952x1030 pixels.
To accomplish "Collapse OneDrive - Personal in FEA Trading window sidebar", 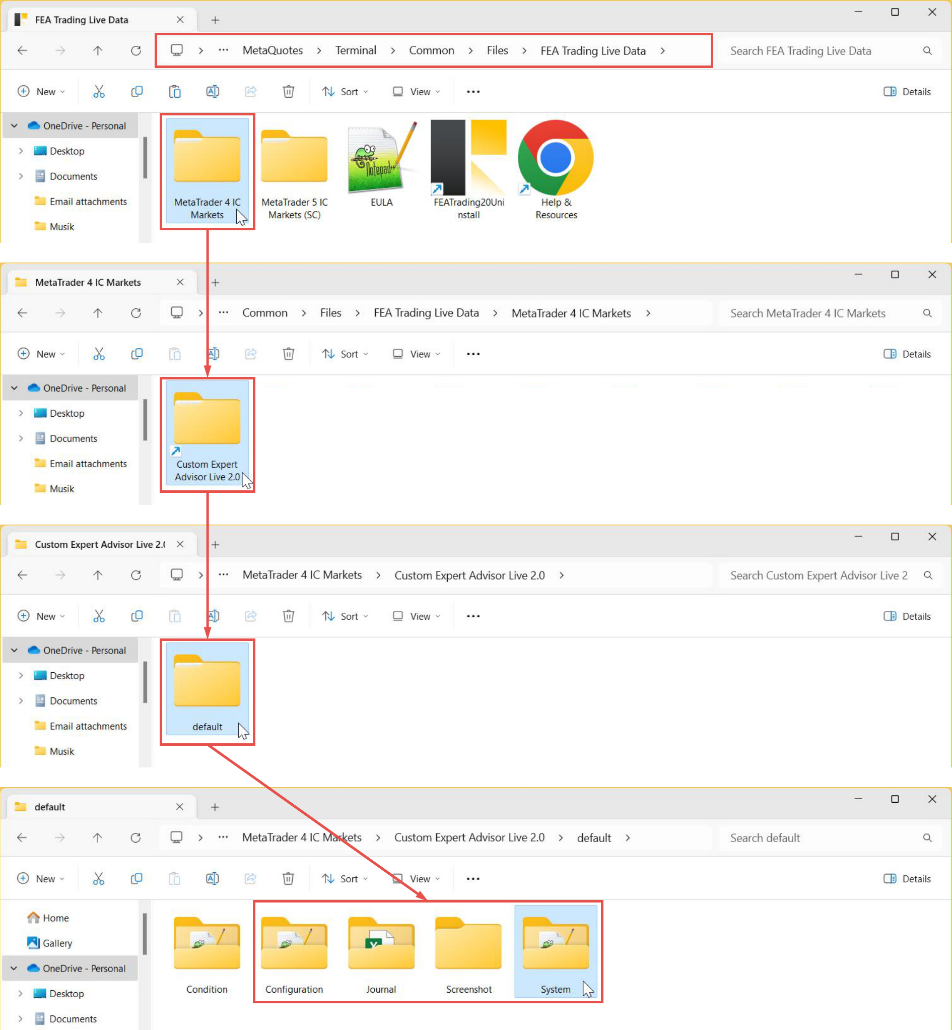I will point(15,125).
